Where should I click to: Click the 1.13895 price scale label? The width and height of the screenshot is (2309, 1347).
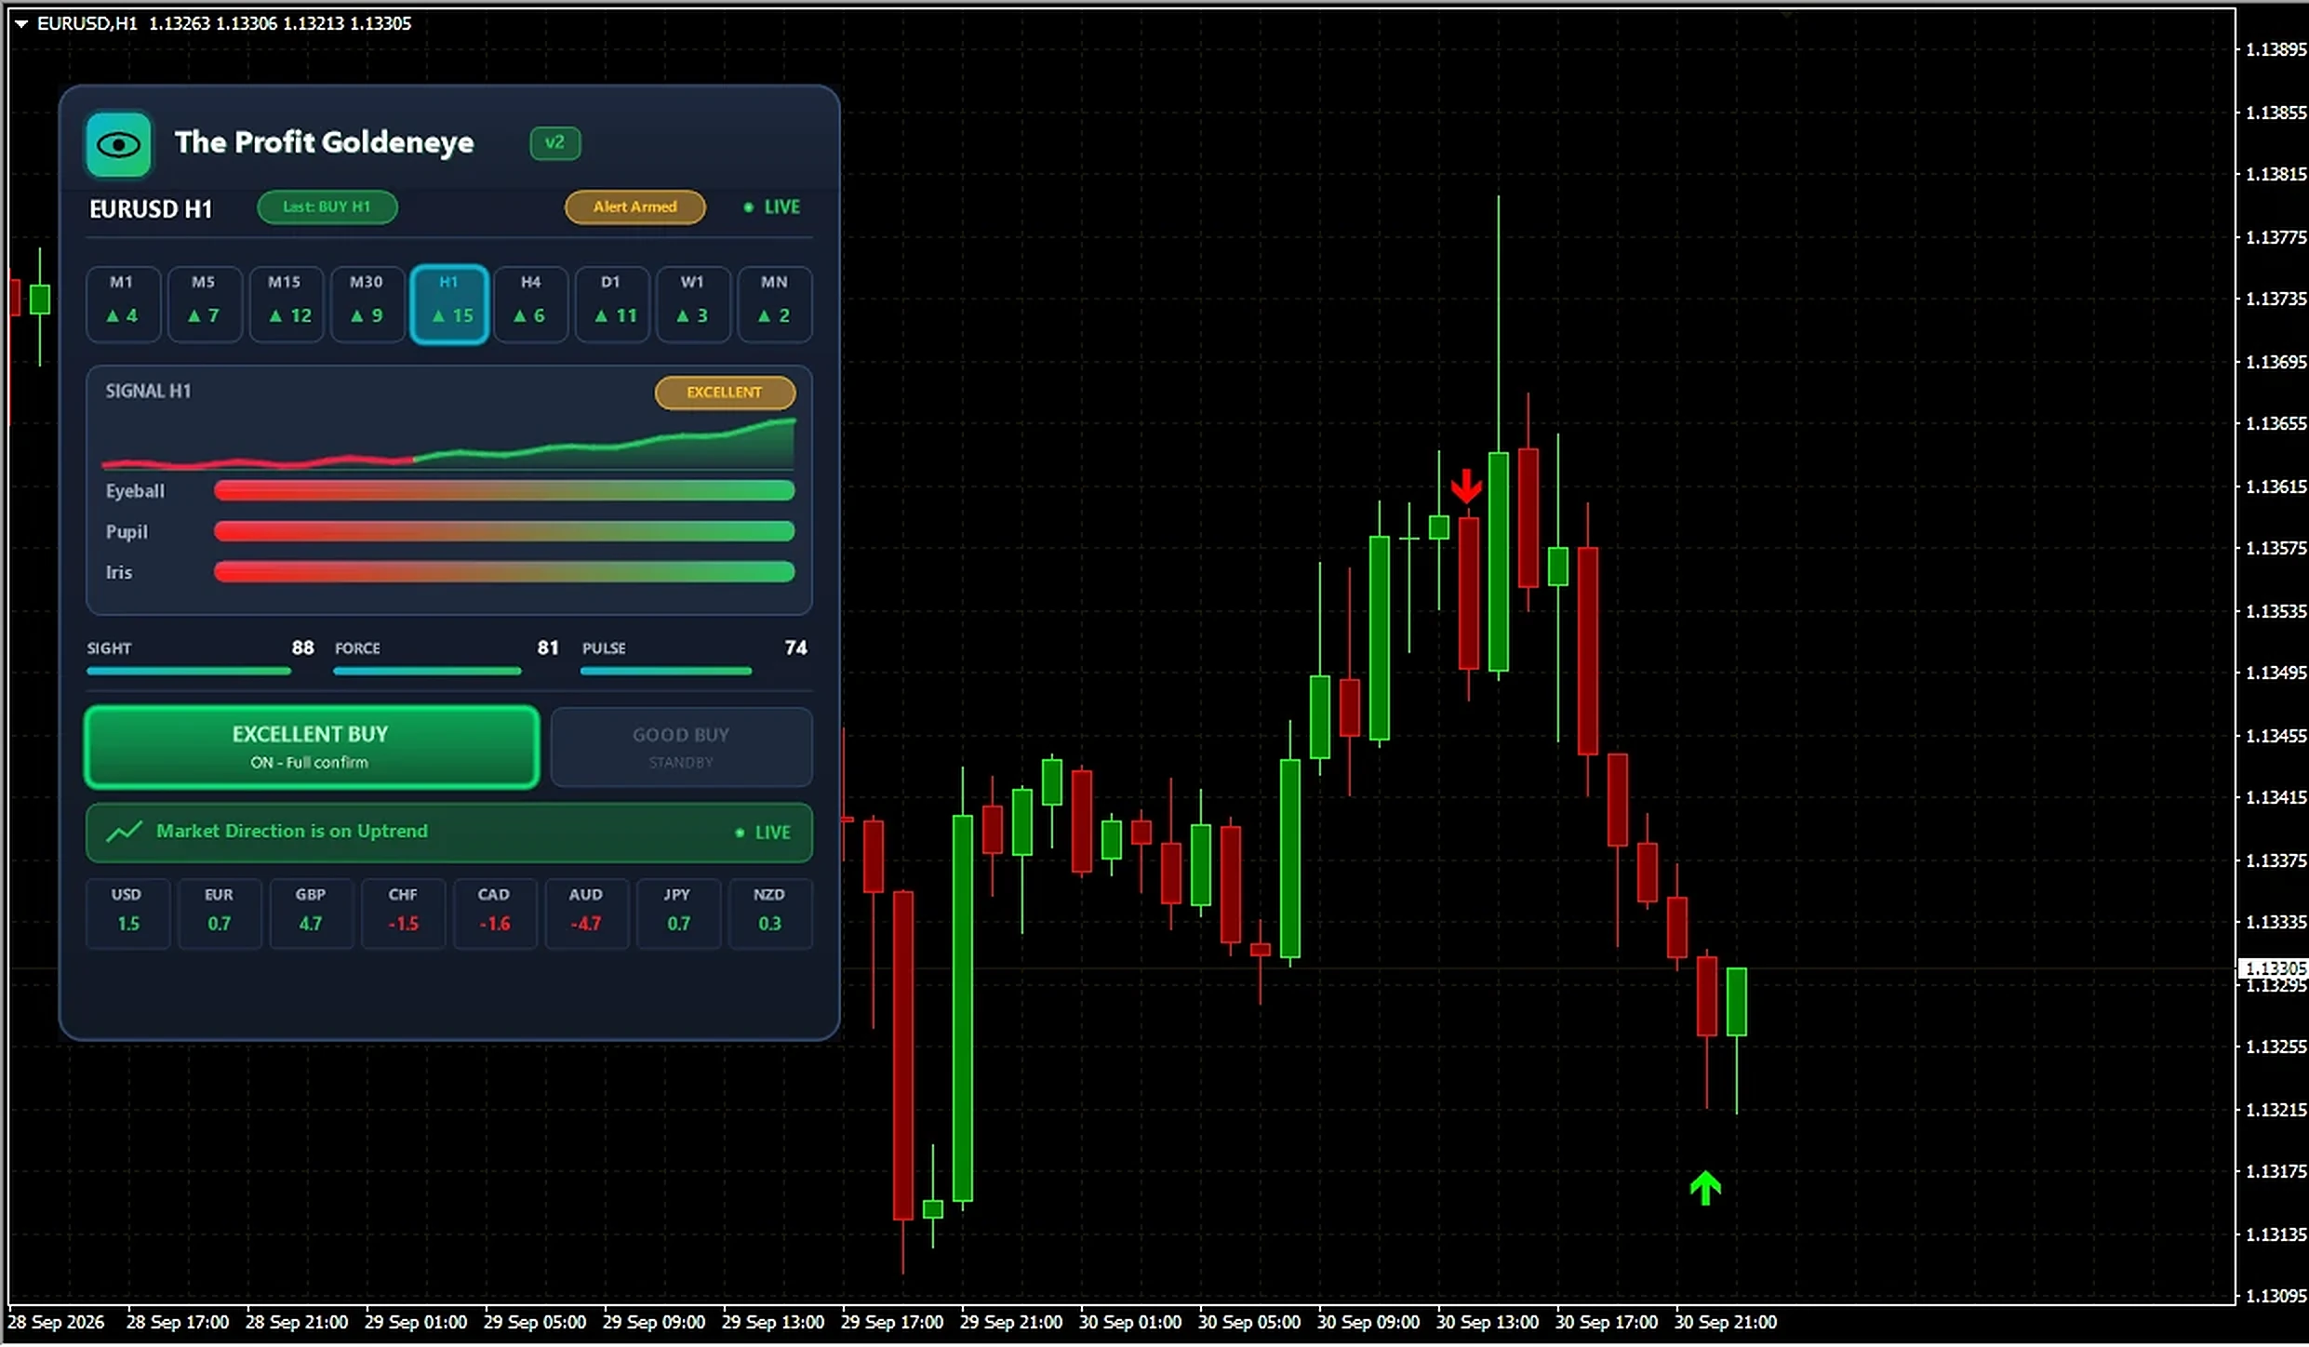[2276, 49]
